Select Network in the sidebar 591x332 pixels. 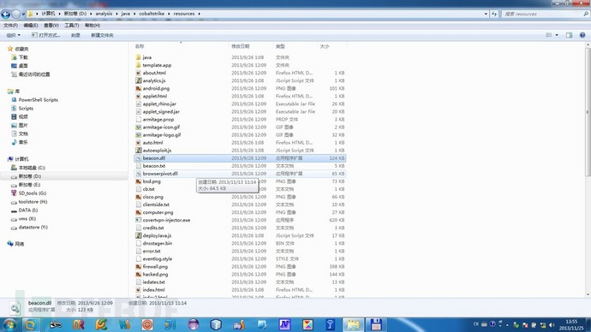15,244
